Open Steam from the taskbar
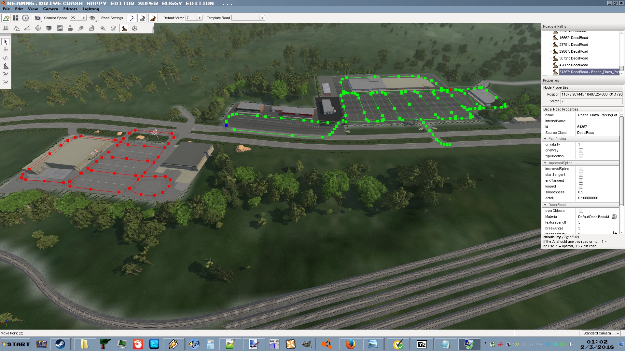The width and height of the screenshot is (625, 351). (x=60, y=344)
